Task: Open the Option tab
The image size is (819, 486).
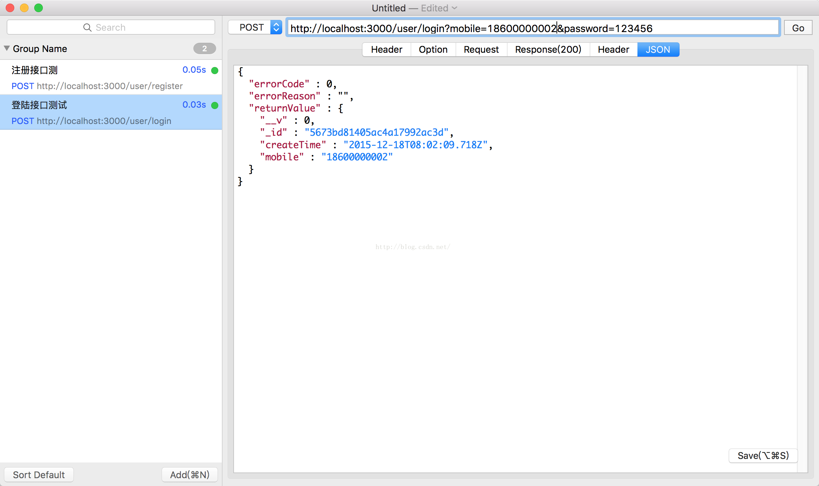Action: point(433,50)
